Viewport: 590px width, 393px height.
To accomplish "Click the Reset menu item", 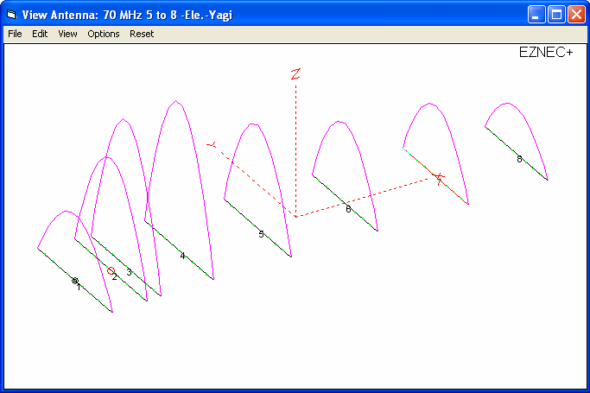I will [142, 34].
